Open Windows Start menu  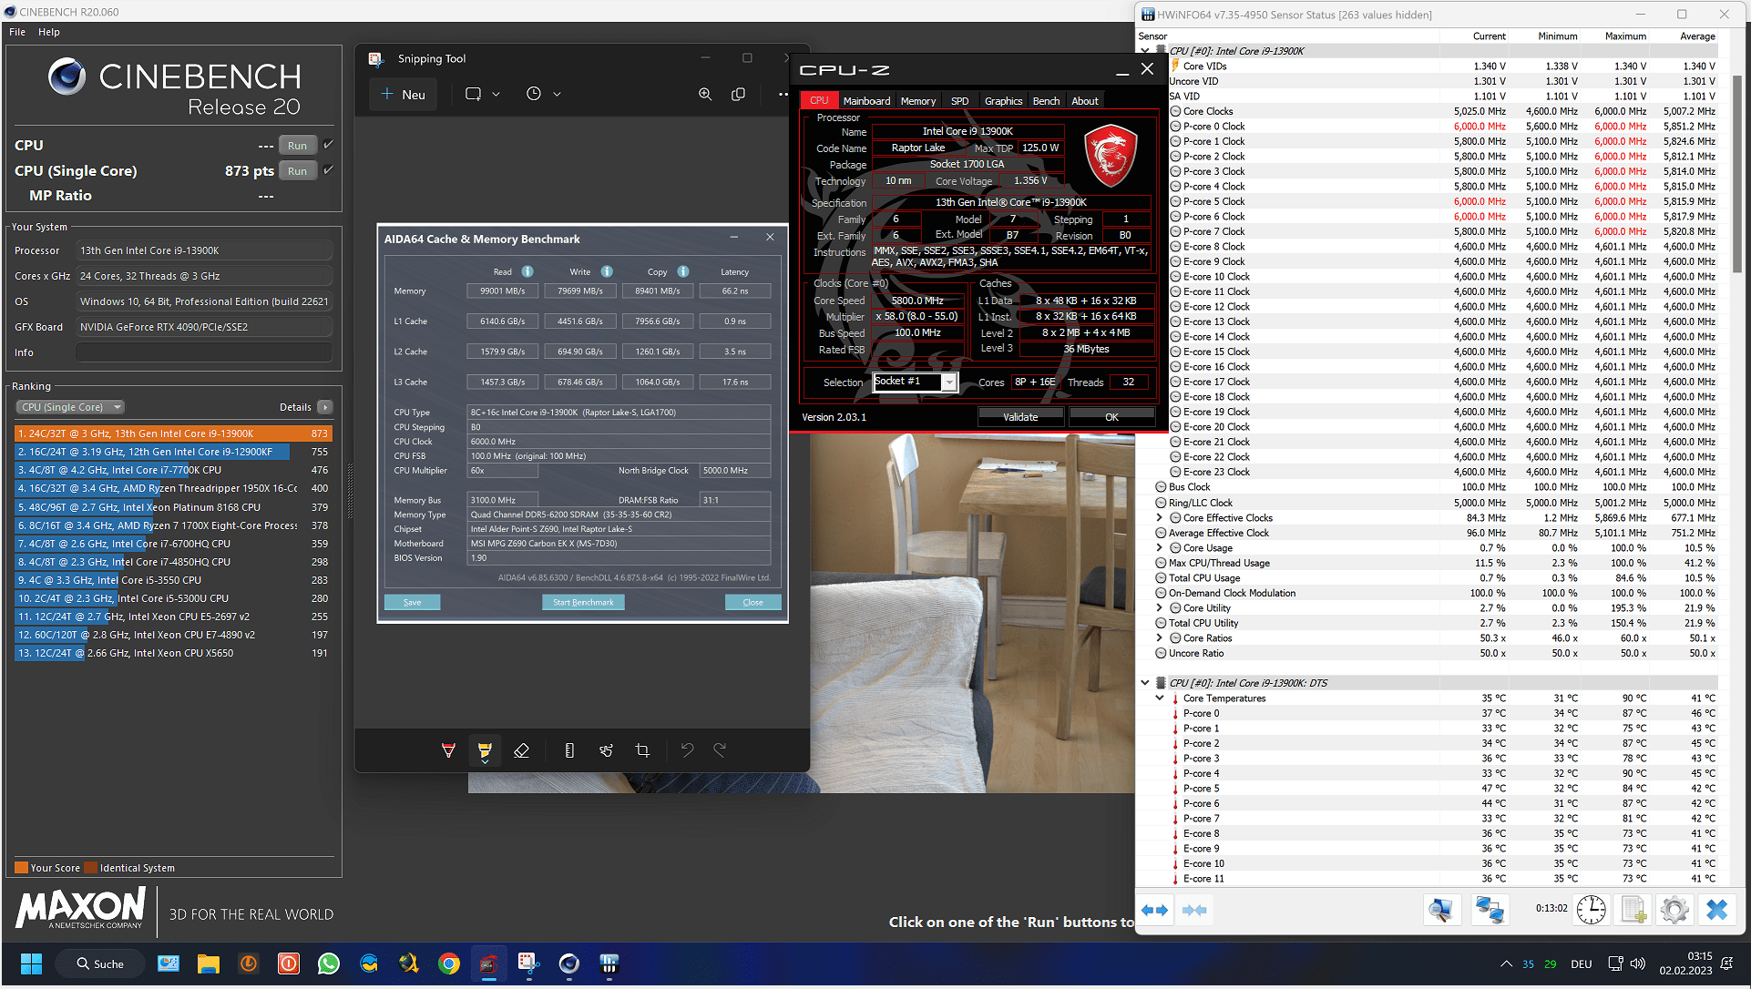click(x=31, y=964)
